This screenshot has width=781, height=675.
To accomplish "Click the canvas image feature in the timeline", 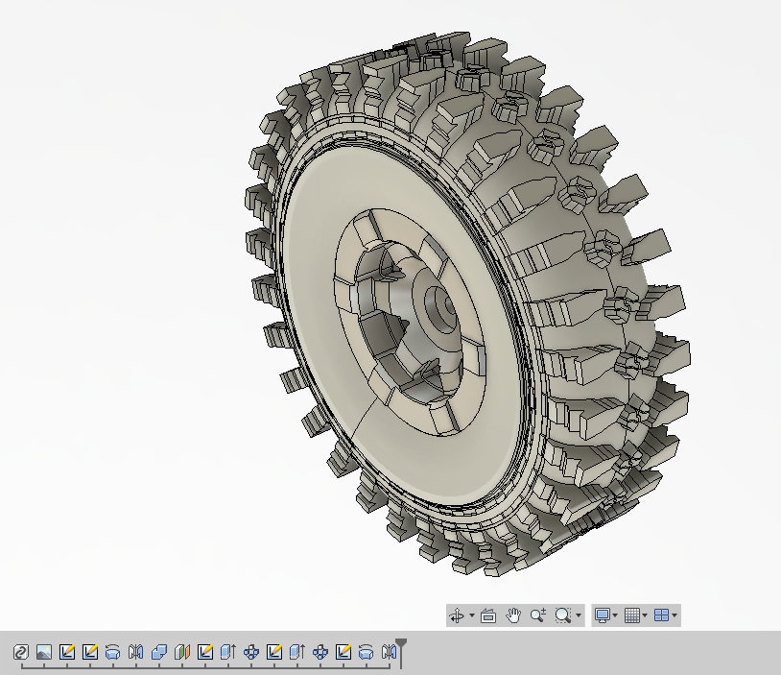I will point(46,652).
